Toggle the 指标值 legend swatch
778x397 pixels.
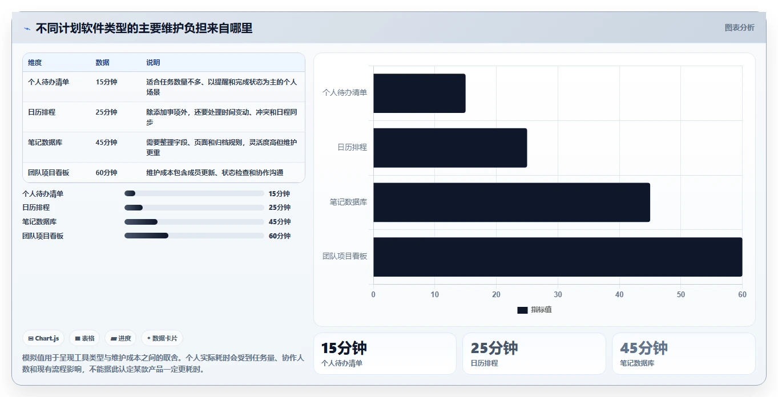point(522,310)
